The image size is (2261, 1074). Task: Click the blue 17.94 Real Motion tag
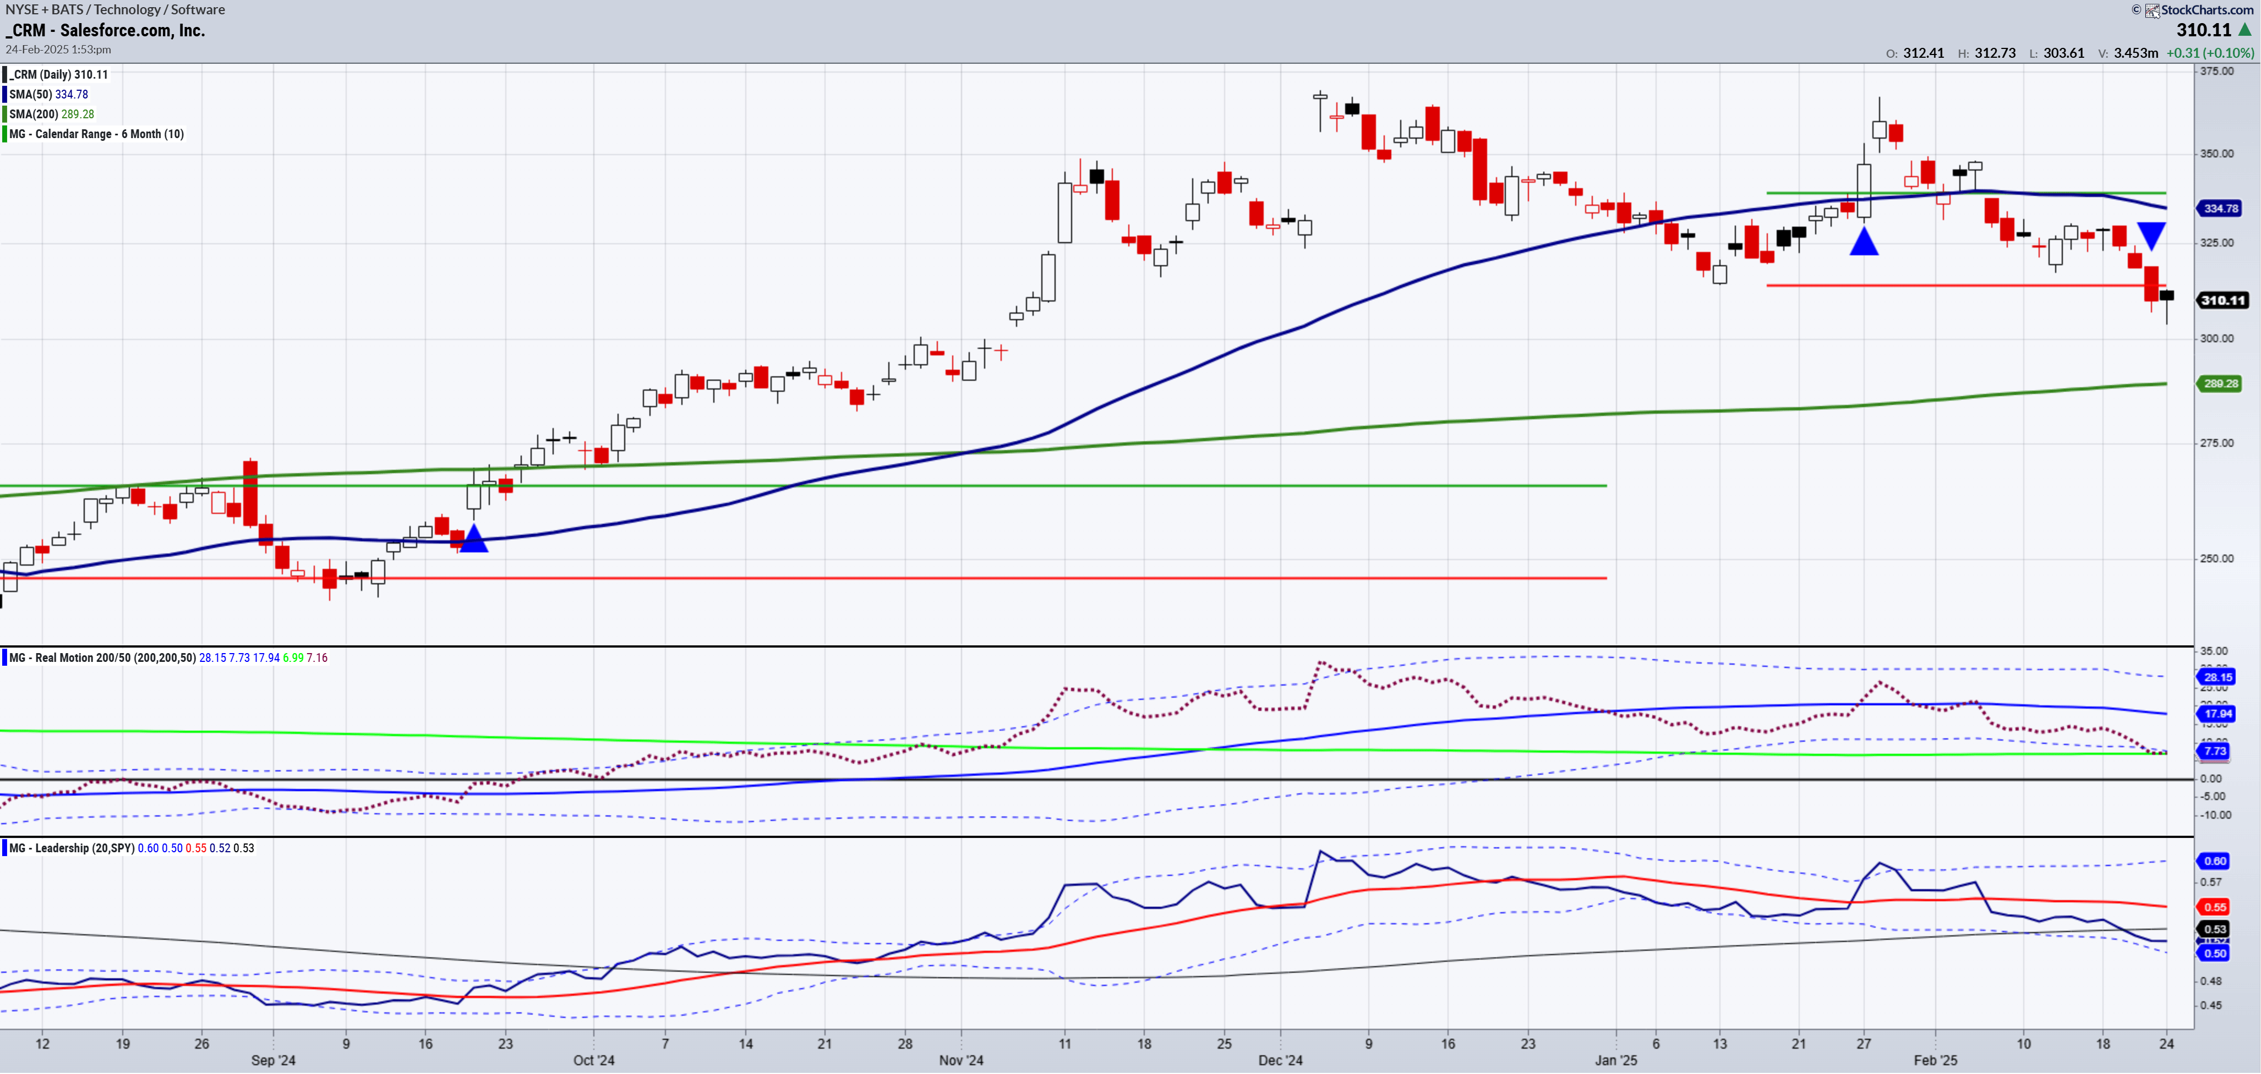[2216, 714]
